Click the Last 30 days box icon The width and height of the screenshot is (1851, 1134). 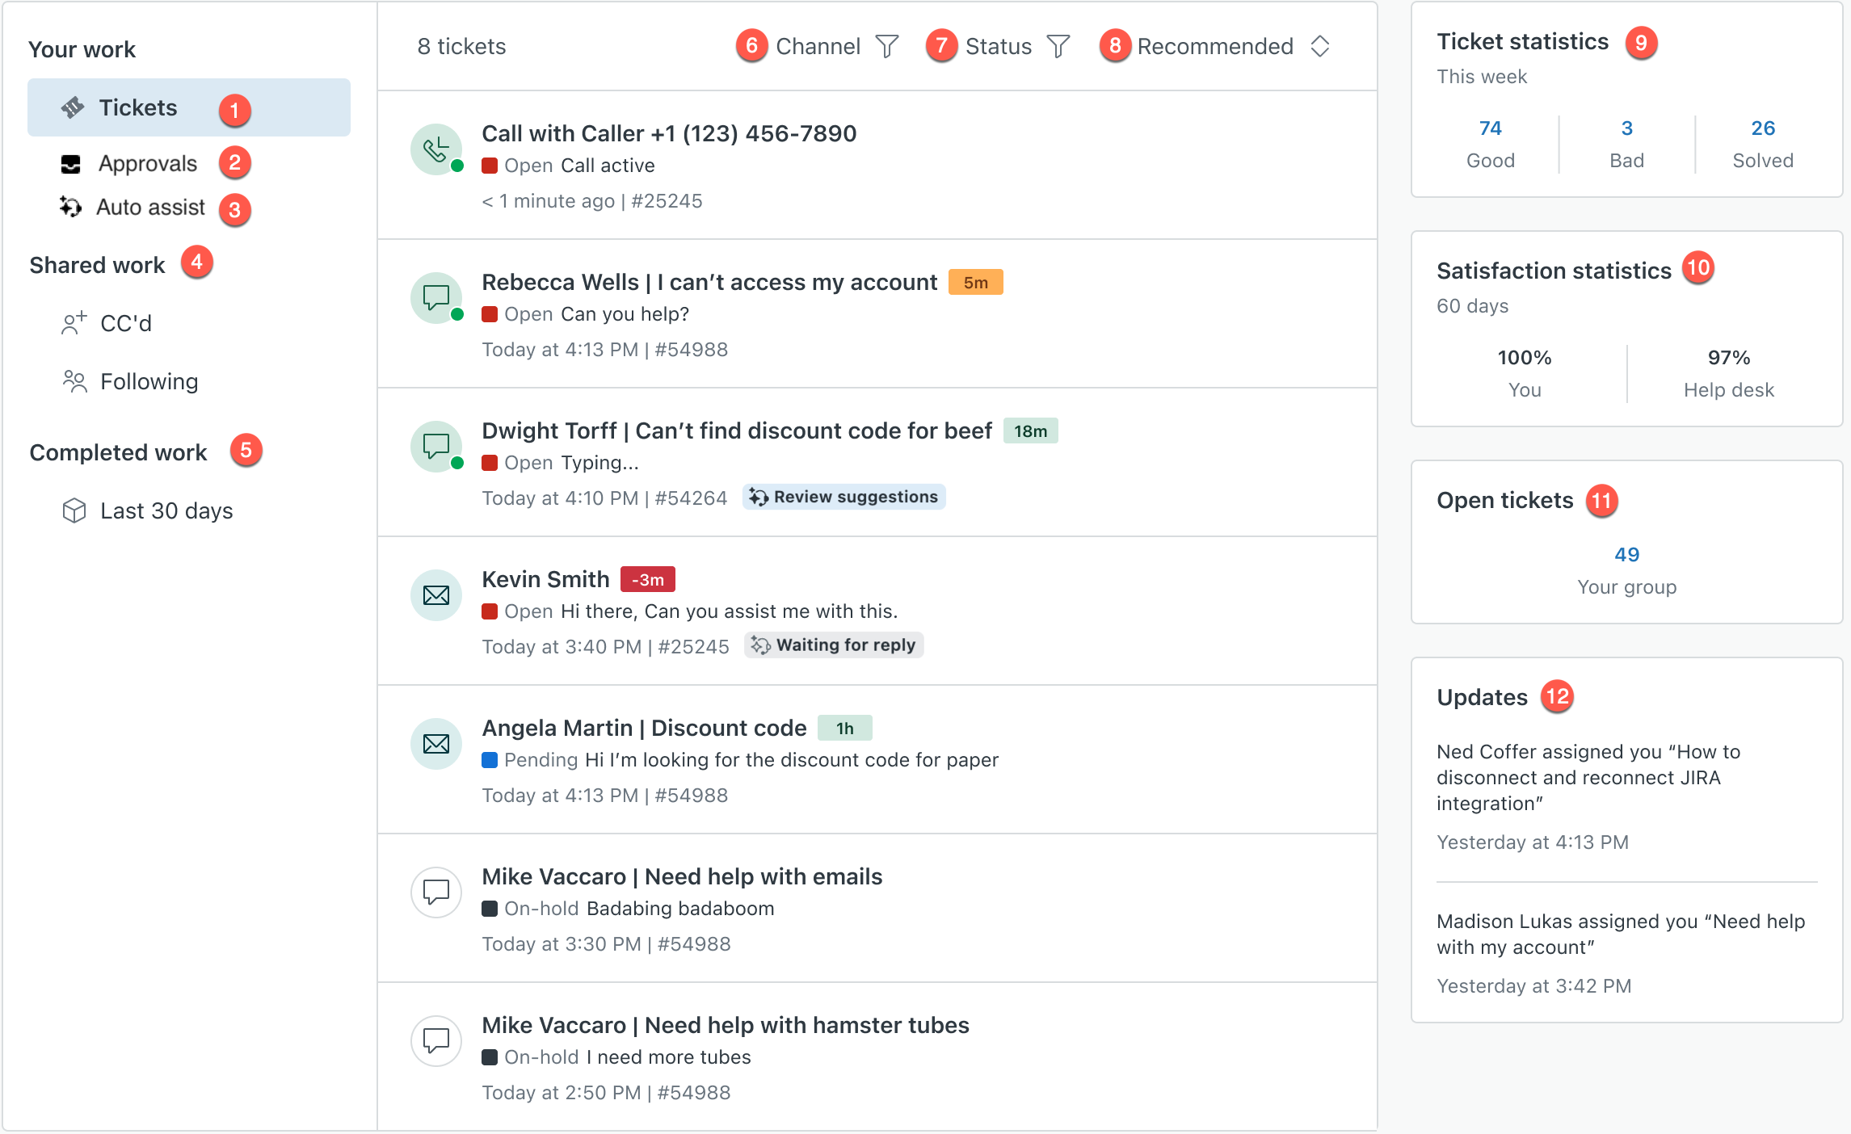74,510
